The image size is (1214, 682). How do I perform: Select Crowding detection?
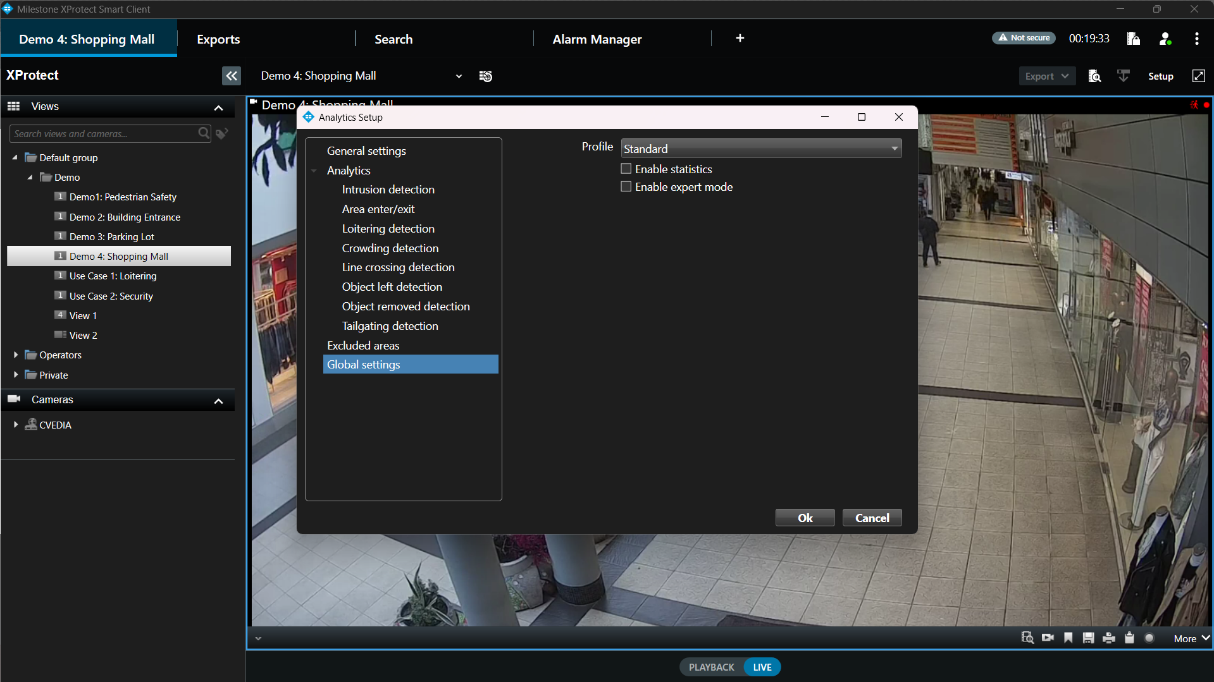[390, 248]
